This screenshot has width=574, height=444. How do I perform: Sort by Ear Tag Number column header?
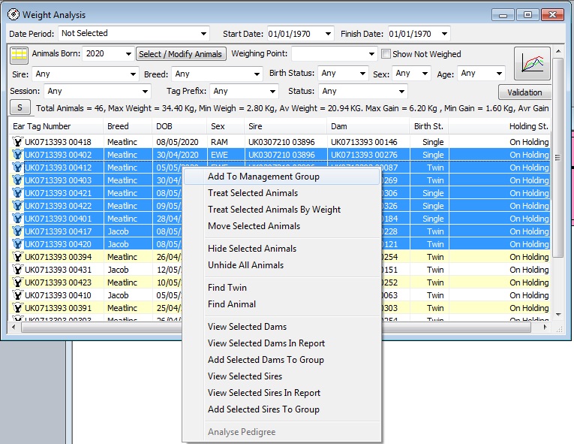[56, 126]
